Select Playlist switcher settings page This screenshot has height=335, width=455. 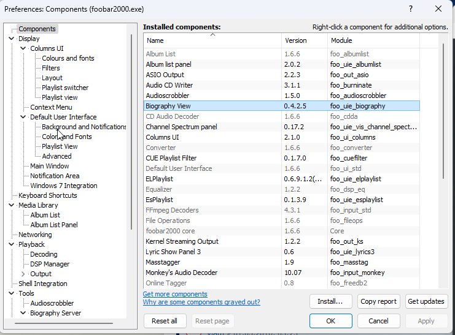pos(64,88)
